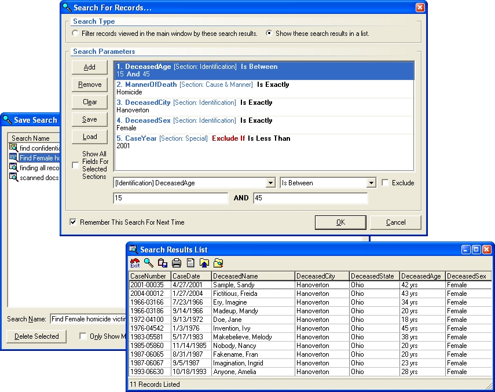Screen dimensions: 495x392
Task: Click the DeceasedName column header
Action: (253, 276)
